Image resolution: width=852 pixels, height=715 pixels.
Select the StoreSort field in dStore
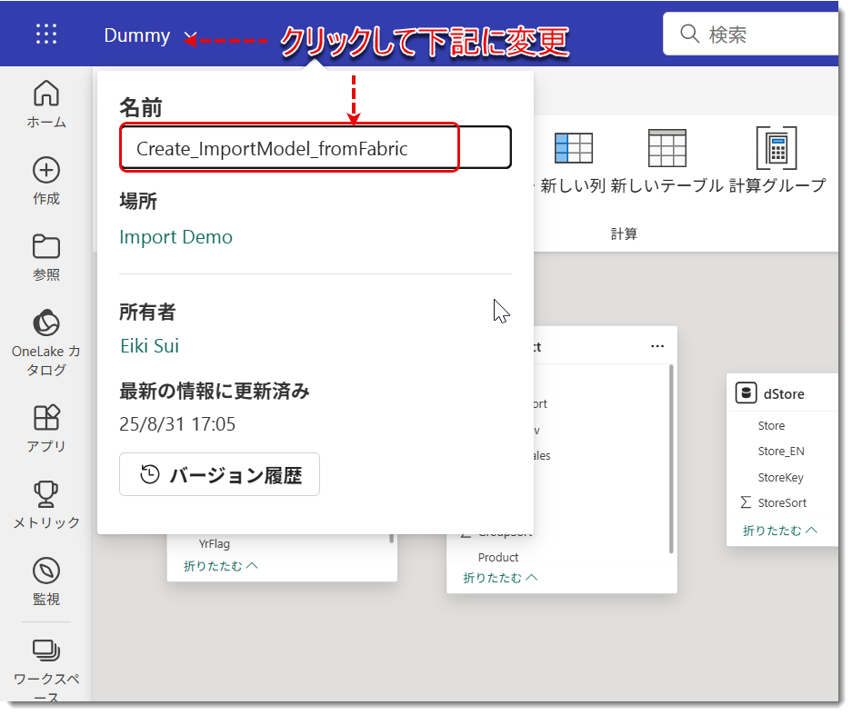point(782,502)
